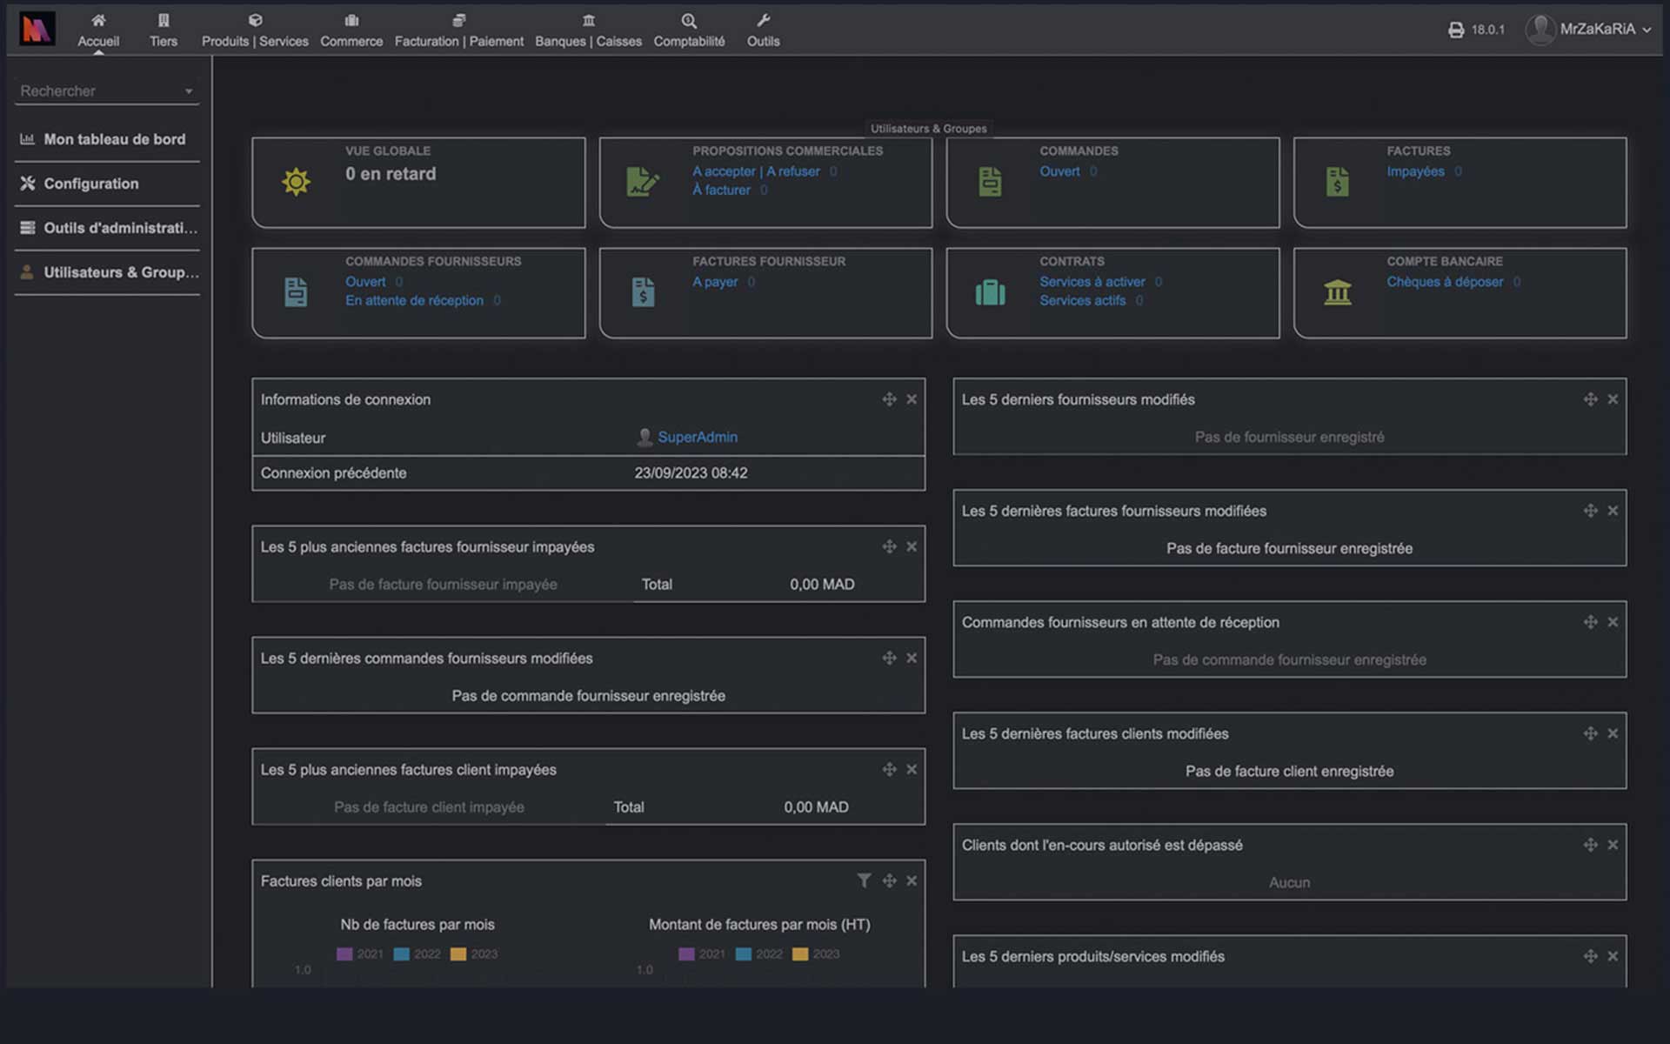The width and height of the screenshot is (1670, 1044).
Task: Click move handle on Informations de connexion box
Action: point(889,399)
